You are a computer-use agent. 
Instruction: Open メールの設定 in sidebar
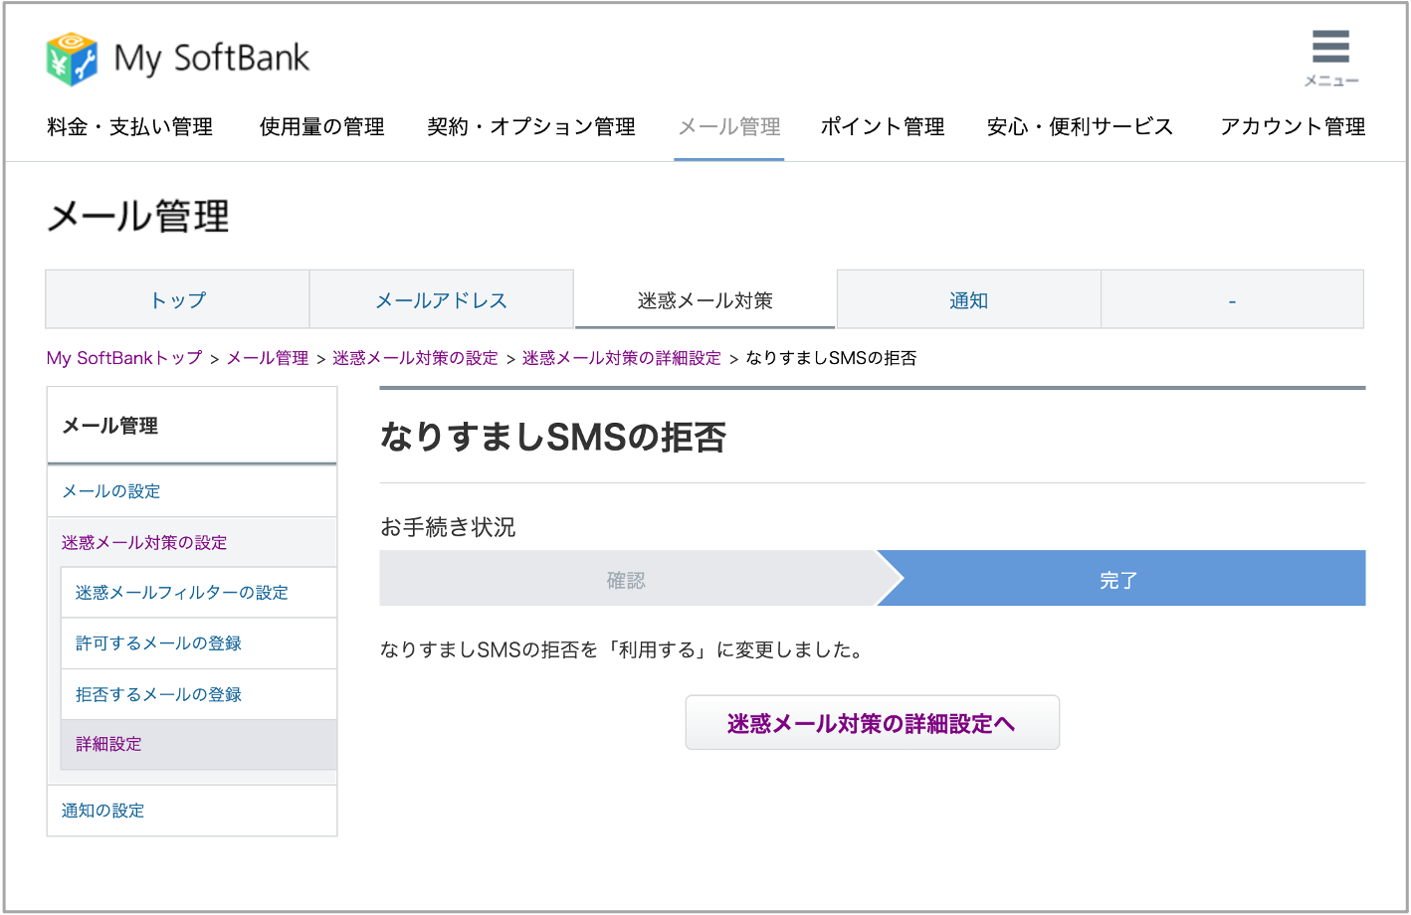click(111, 491)
